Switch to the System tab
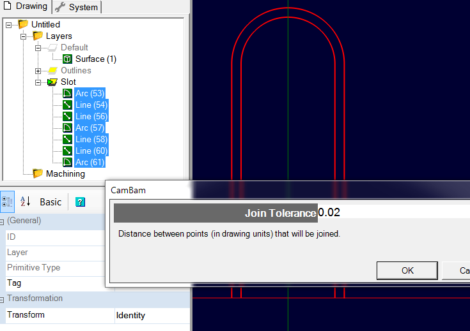 click(77, 7)
